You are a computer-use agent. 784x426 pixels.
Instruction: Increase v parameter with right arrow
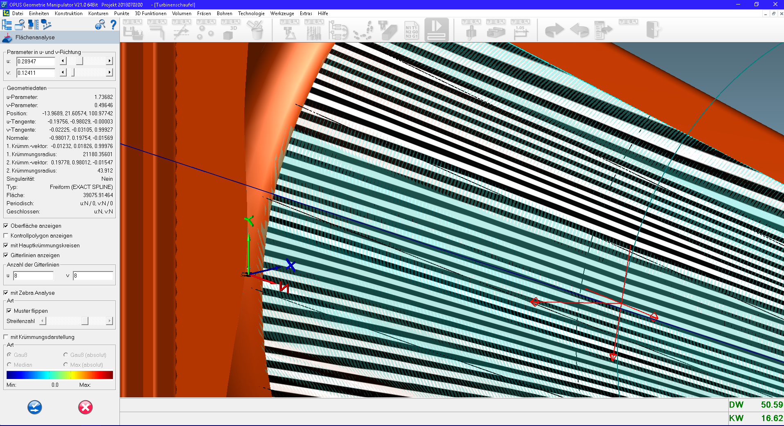[x=109, y=72]
